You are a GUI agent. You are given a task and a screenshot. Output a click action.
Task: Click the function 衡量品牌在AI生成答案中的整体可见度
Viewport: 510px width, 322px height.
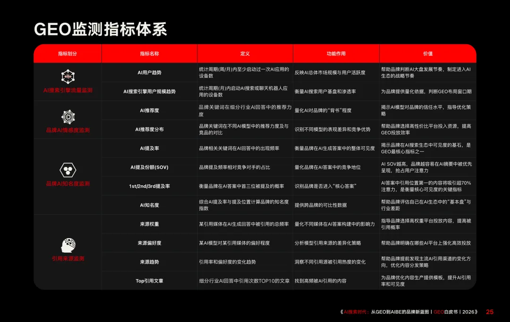[335, 149]
